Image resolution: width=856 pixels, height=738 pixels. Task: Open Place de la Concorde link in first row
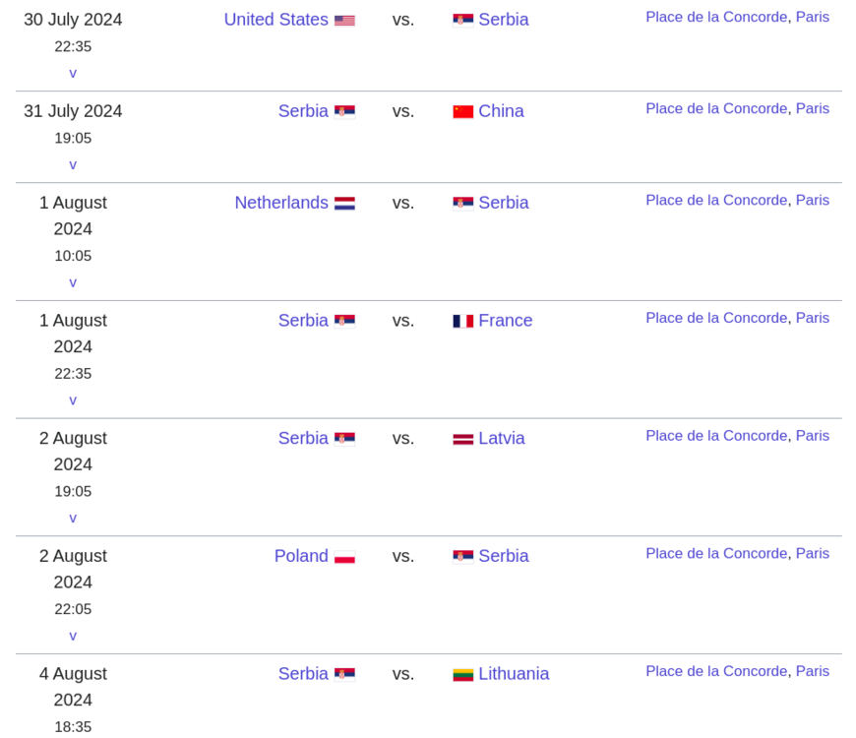(x=716, y=17)
